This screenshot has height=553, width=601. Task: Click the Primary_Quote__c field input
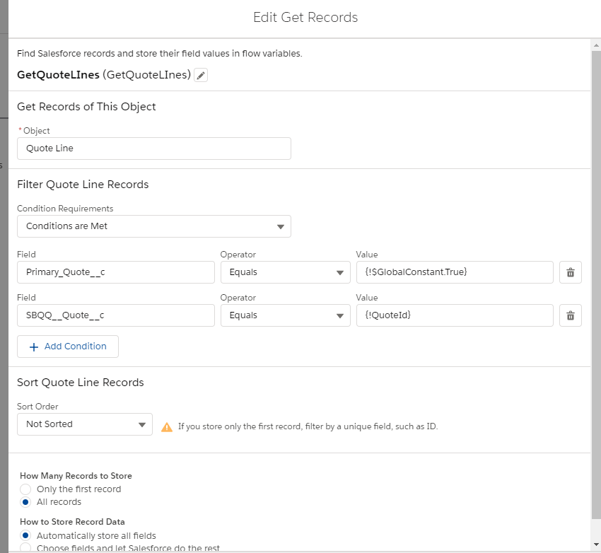(x=115, y=272)
